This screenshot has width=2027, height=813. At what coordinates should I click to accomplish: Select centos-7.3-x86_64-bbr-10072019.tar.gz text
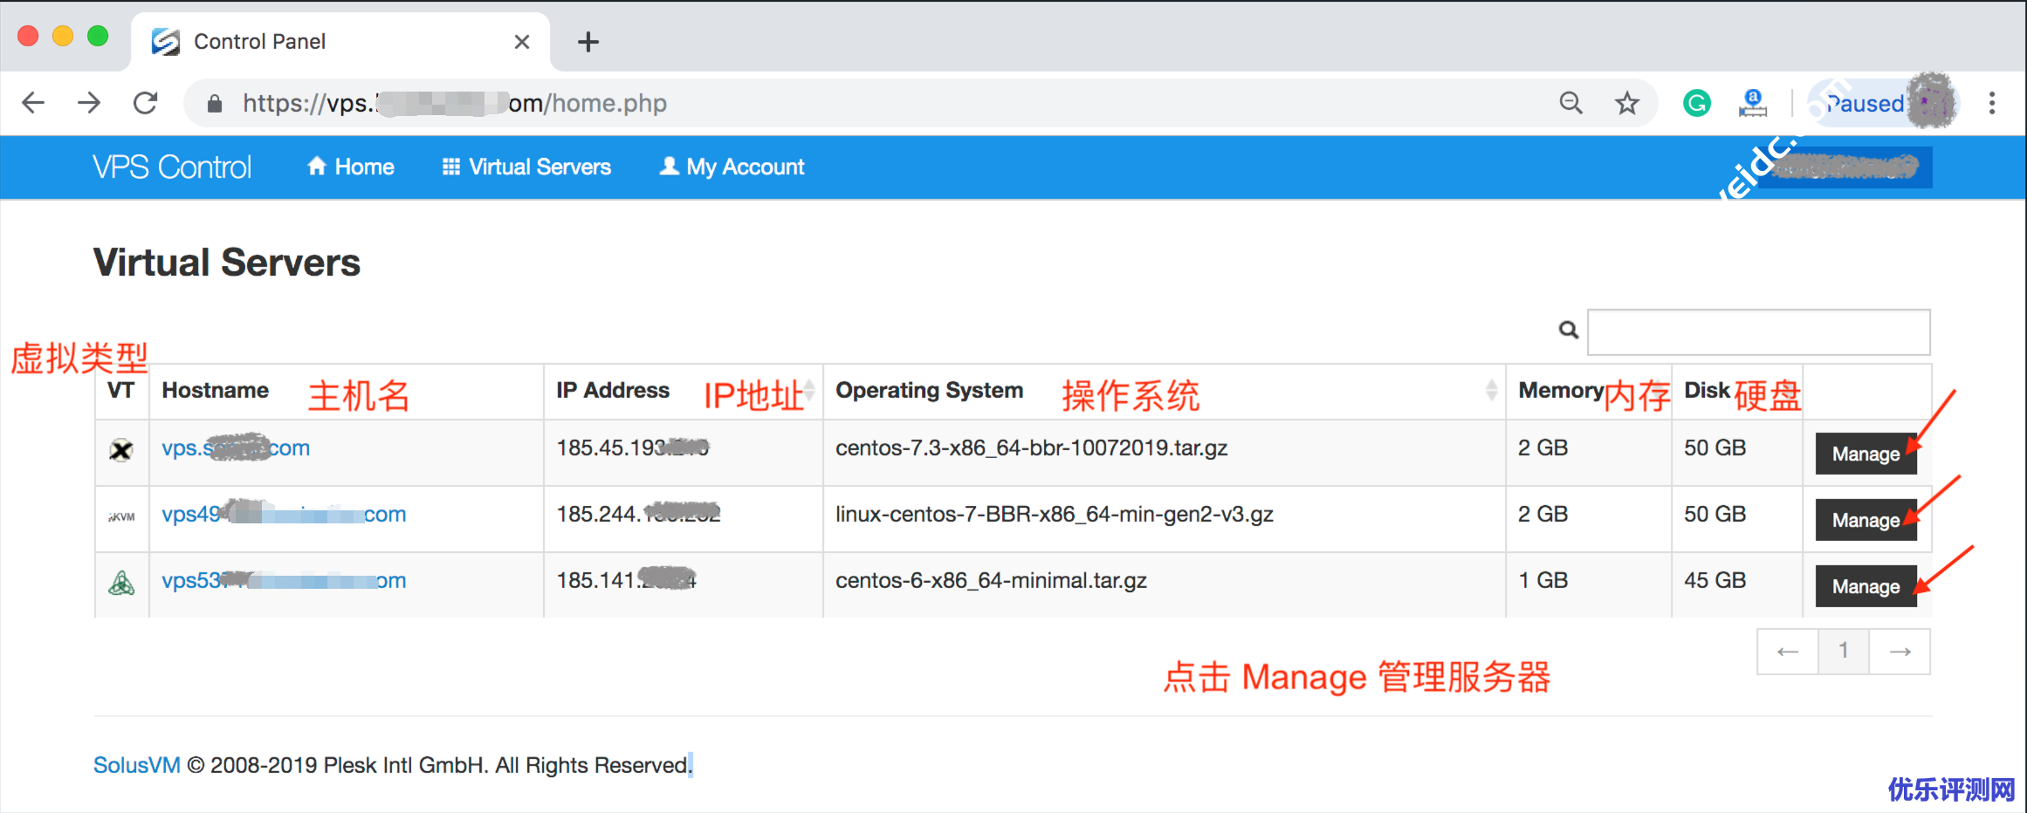pos(1032,448)
